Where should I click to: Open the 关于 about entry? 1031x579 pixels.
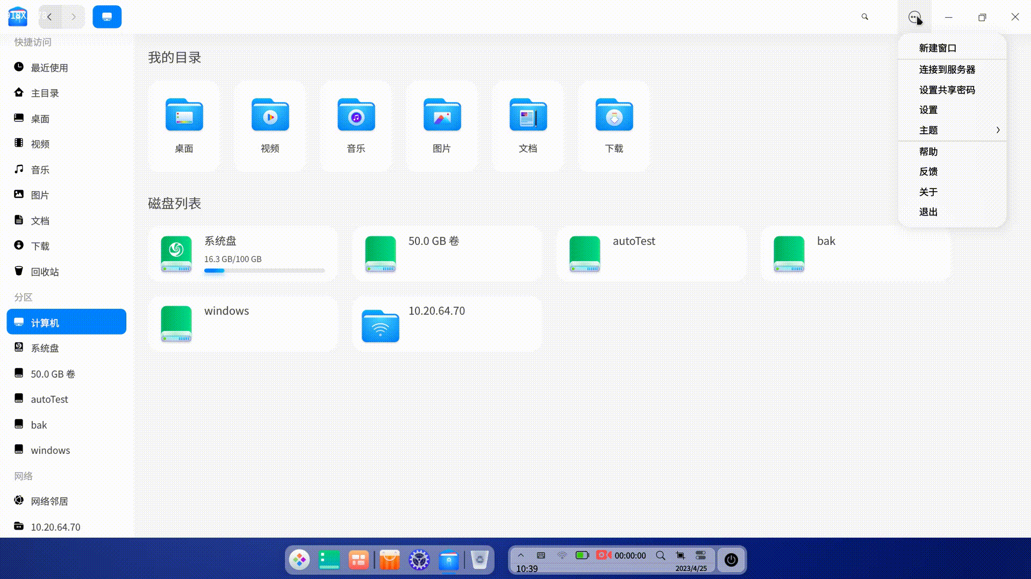coord(952,192)
